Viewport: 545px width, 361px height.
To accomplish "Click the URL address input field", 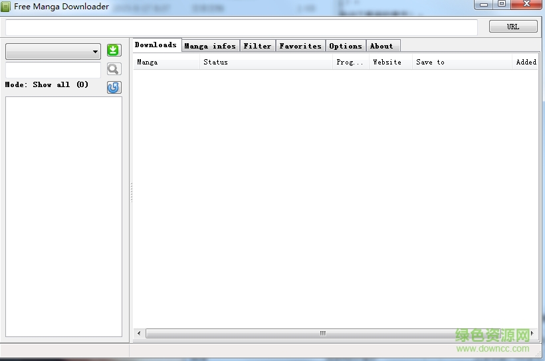I will (x=241, y=27).
